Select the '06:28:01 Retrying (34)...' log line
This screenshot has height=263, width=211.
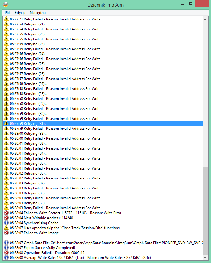[103, 153]
